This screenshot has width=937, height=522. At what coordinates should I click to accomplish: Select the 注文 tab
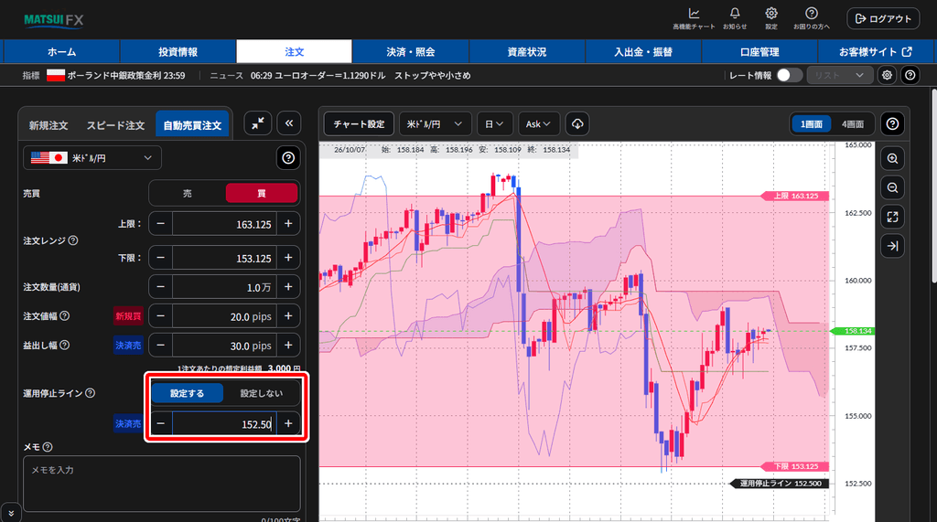click(294, 52)
